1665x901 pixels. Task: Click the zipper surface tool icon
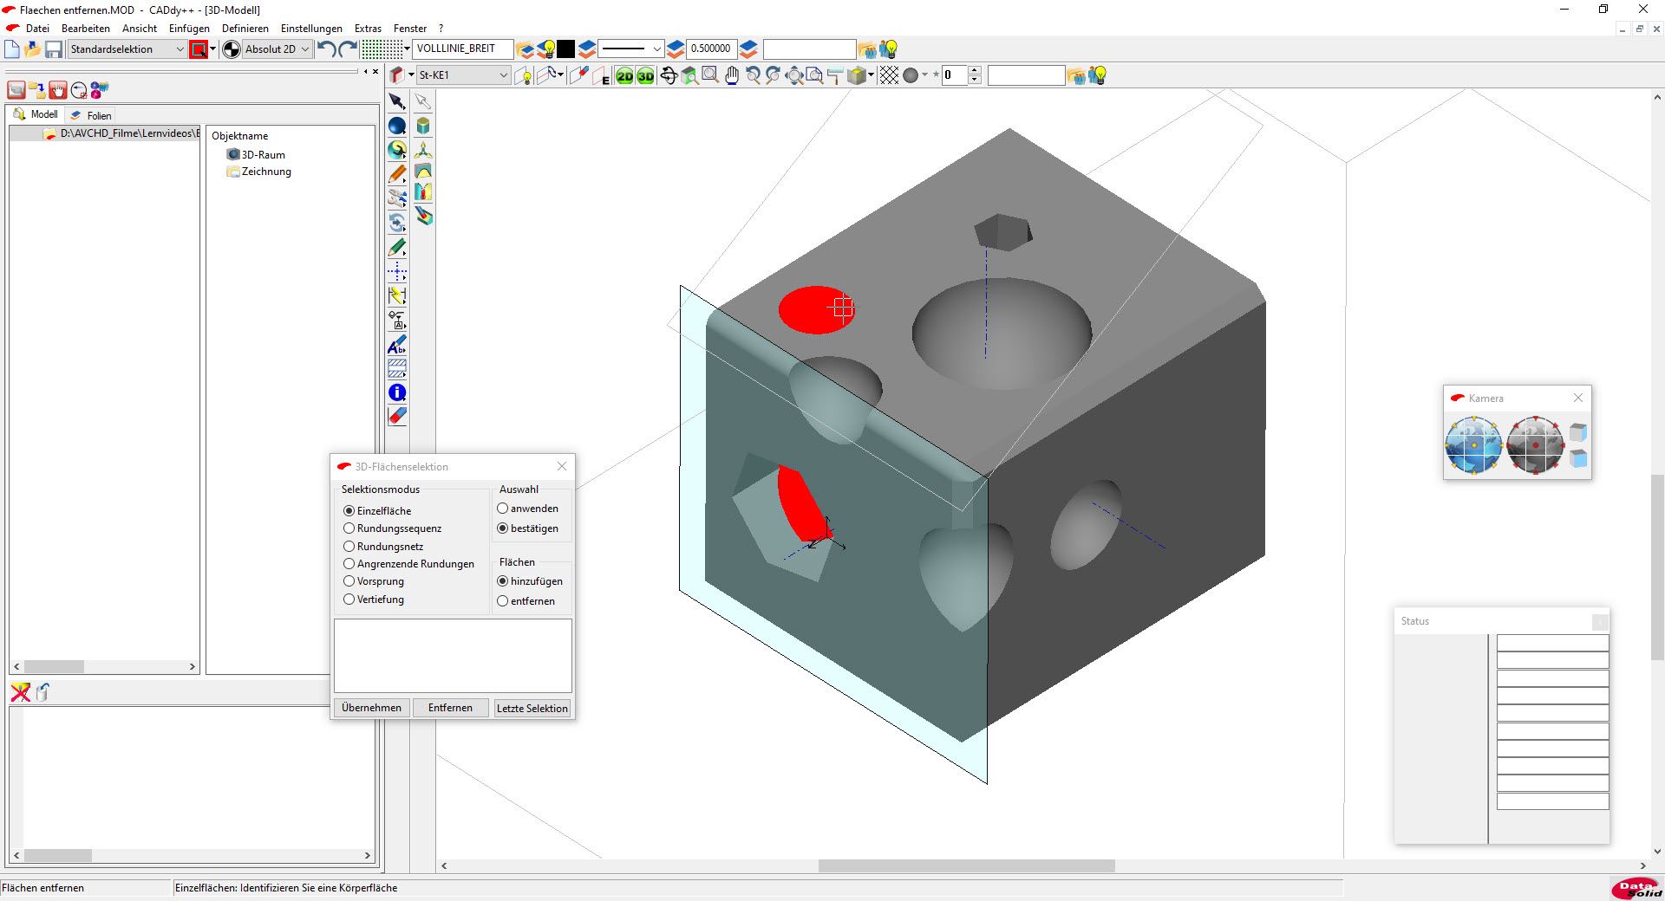click(x=423, y=191)
